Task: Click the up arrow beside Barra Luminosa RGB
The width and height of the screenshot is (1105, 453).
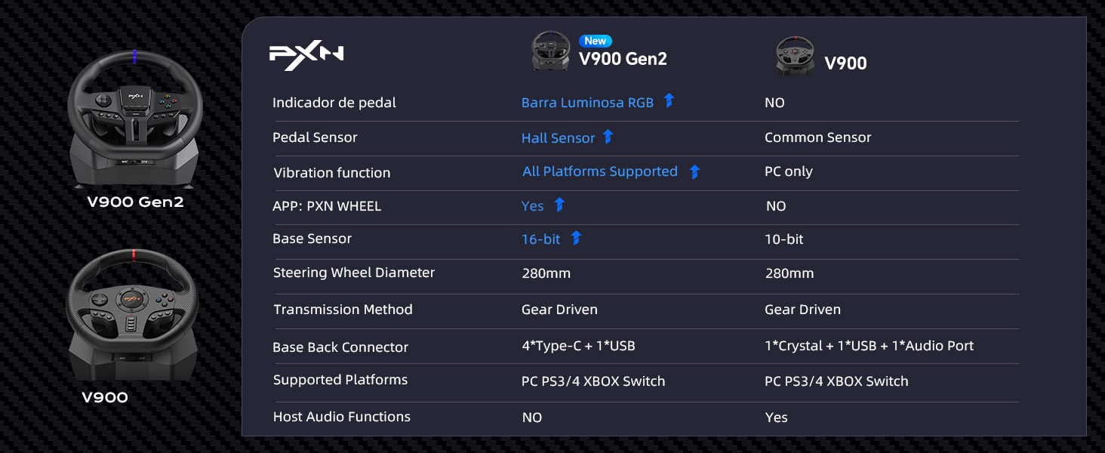Action: click(669, 100)
